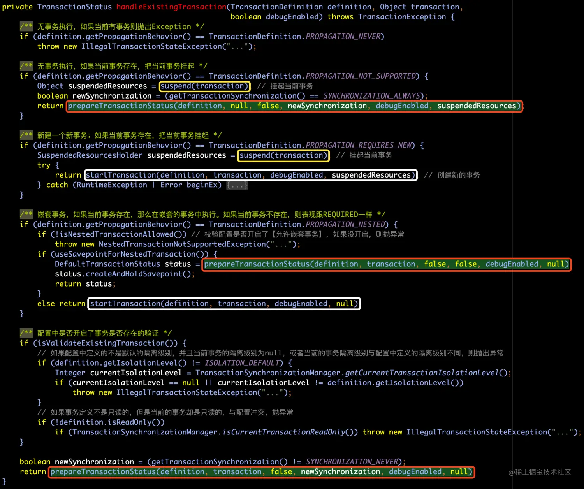This screenshot has width=584, height=489.
Task: Click the 'boolean debugEnabled' parameter
Action: coord(274,17)
